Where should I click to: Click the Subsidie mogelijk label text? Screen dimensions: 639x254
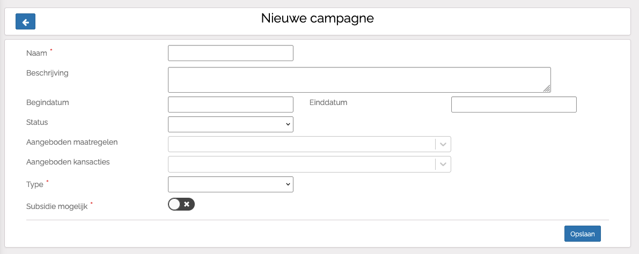pos(57,206)
